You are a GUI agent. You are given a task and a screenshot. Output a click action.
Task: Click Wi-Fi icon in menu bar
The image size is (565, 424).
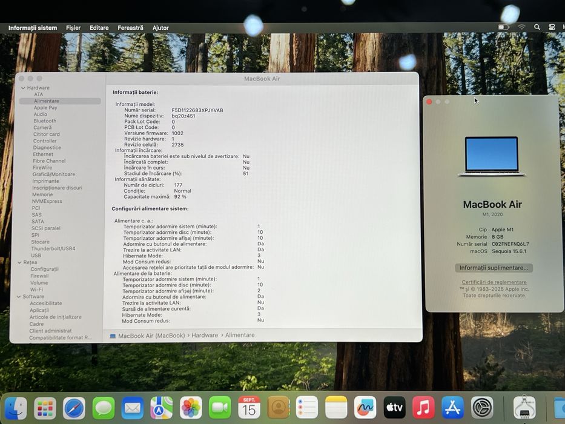point(521,27)
